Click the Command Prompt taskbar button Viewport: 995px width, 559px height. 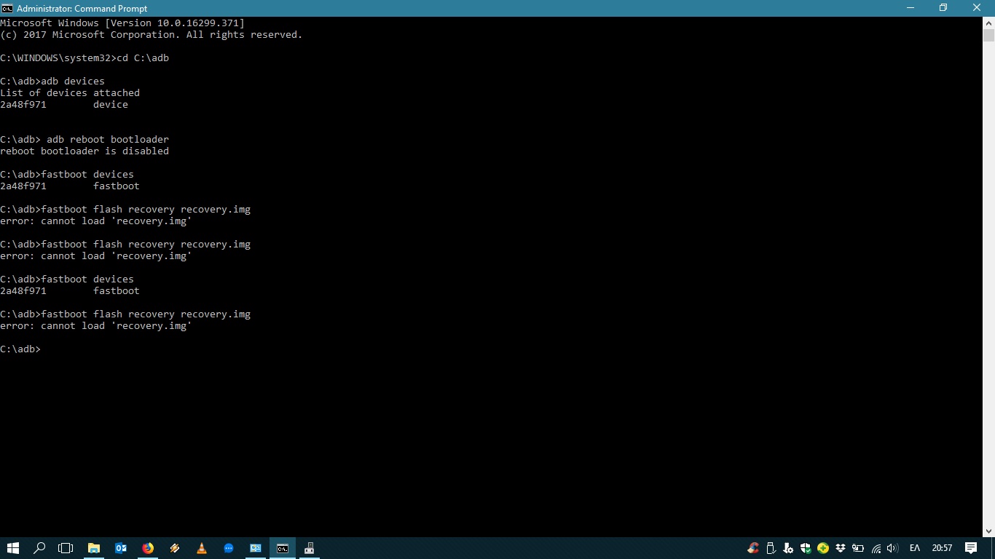(x=283, y=548)
